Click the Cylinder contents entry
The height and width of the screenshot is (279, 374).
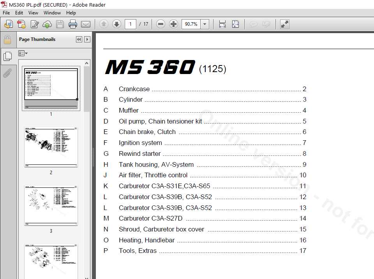(205, 99)
